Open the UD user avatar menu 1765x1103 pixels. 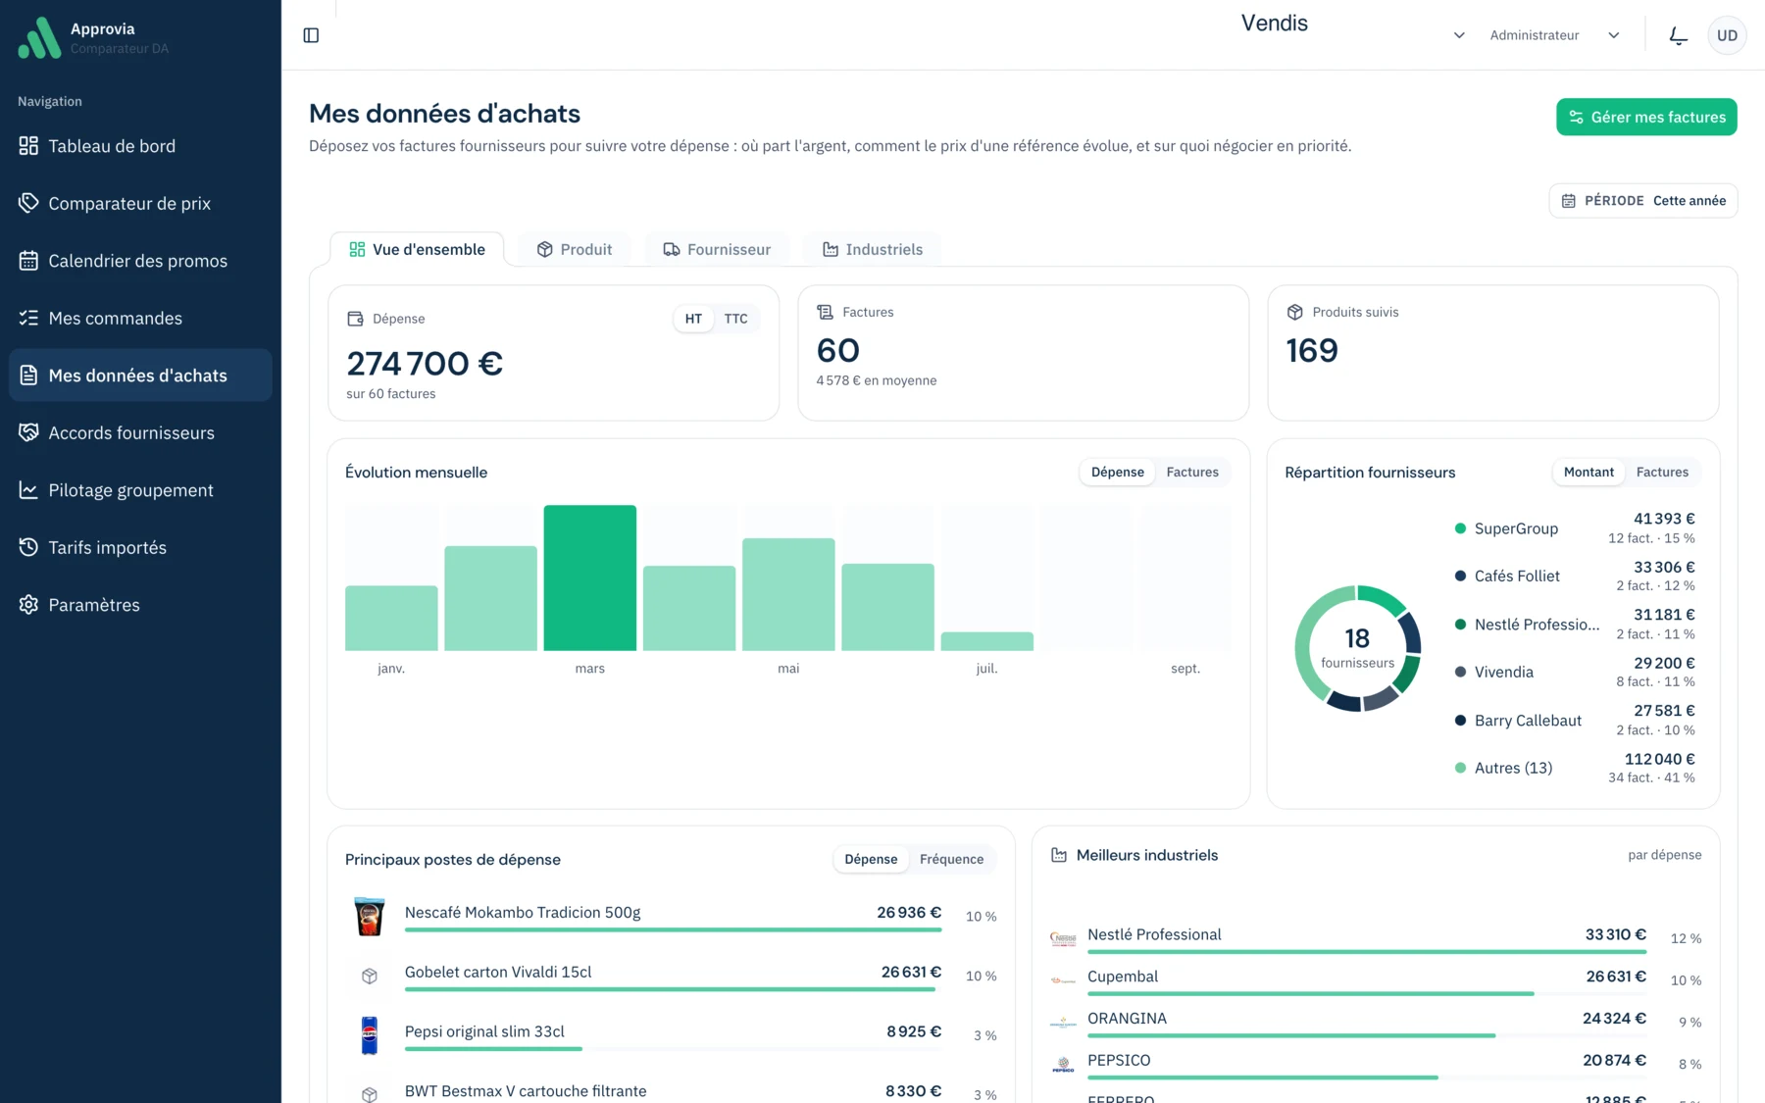coord(1727,35)
